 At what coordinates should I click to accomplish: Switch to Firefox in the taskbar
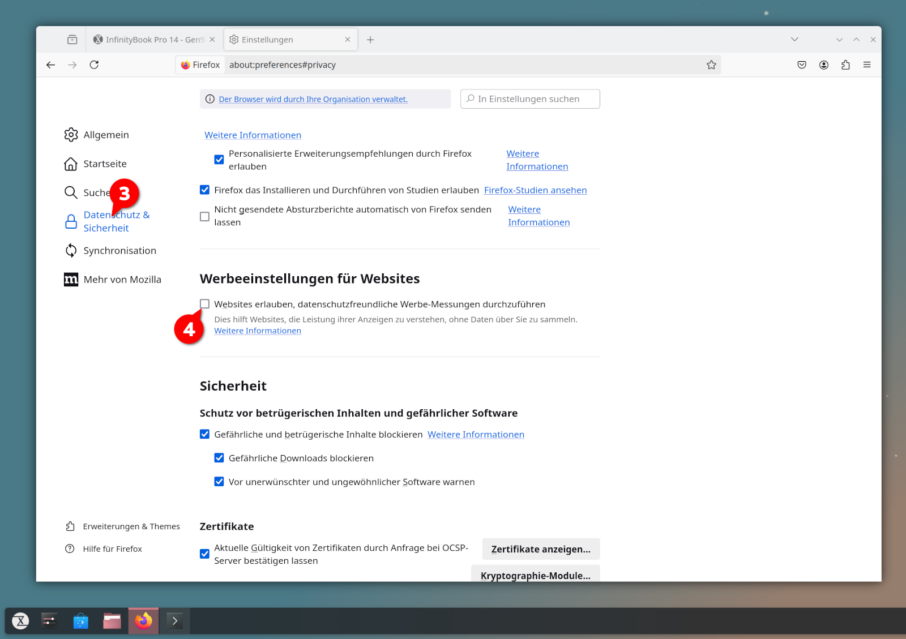click(x=143, y=621)
